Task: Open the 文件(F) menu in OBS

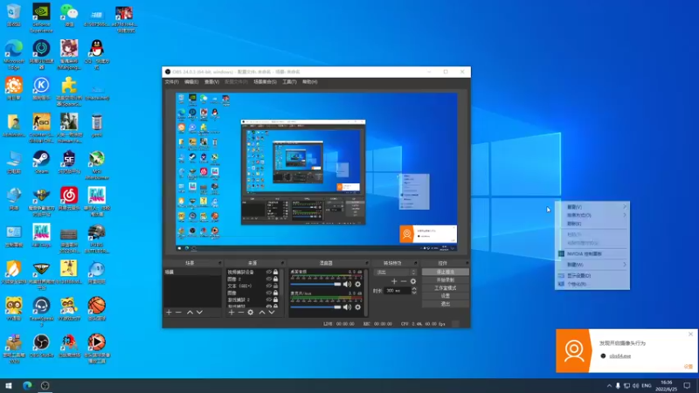Action: pos(171,82)
